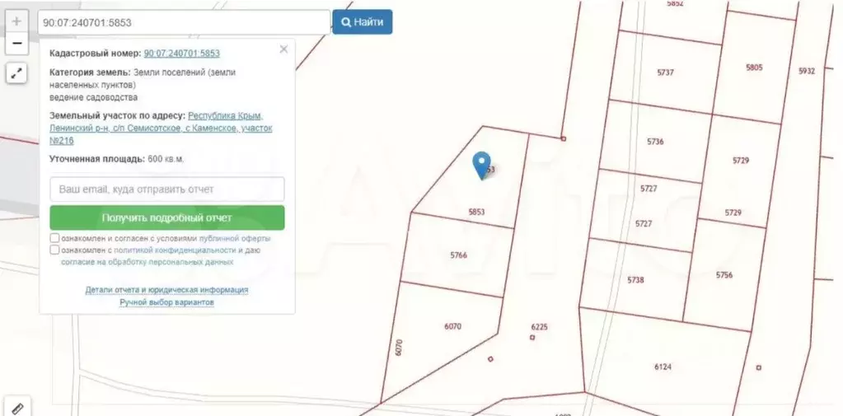The width and height of the screenshot is (843, 416).
Task: Select parcel 6124 on the map
Action: click(663, 366)
